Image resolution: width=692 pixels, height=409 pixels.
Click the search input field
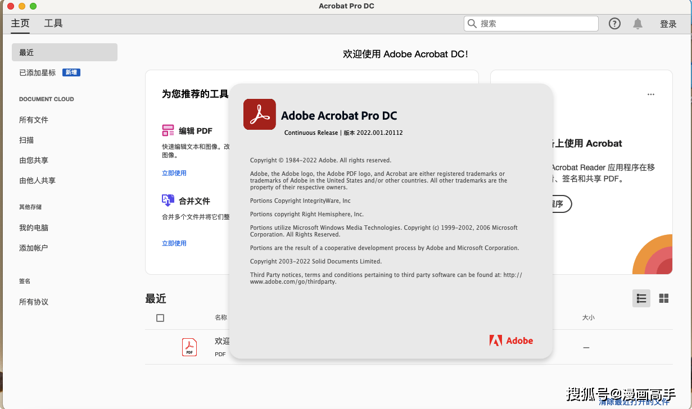click(x=531, y=24)
